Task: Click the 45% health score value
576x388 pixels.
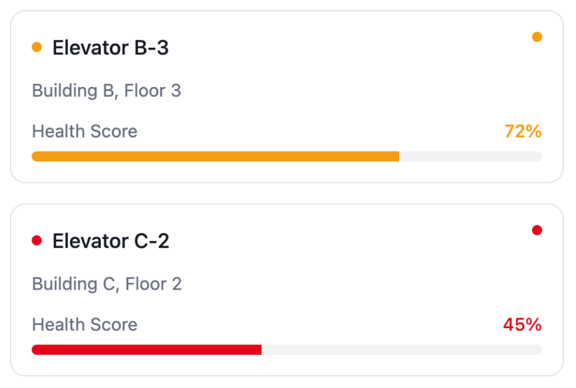Action: [x=522, y=325]
